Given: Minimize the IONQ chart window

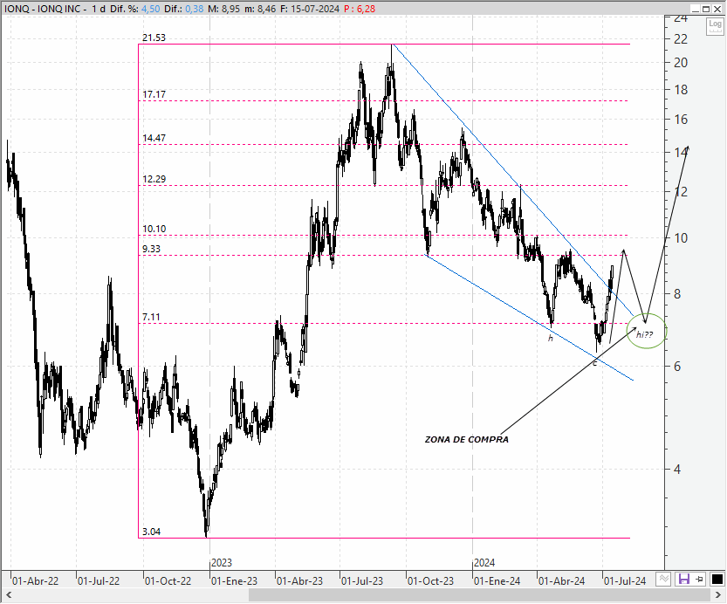Looking at the screenshot, I should click(695, 9).
